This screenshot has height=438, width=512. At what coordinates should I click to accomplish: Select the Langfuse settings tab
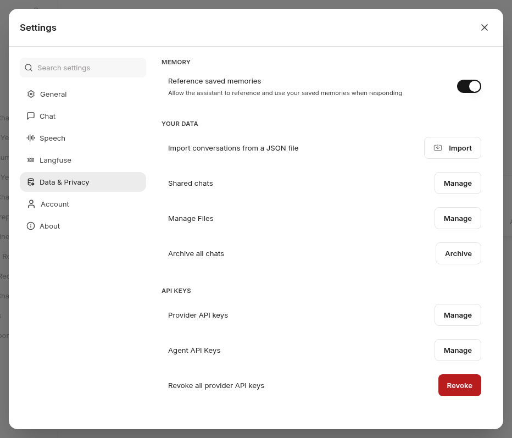point(83,160)
